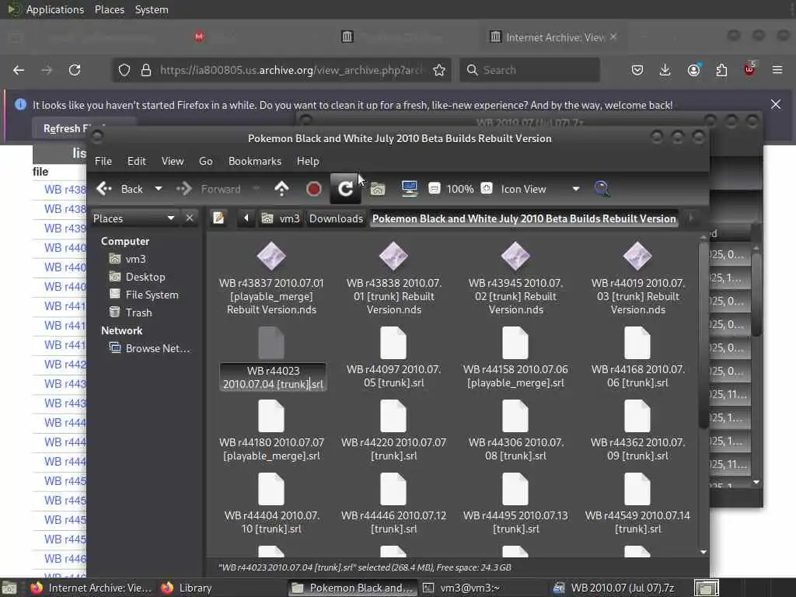Screen dimensions: 796x597
Task: Select WB r44362 2010.07.09 trunk.srl file
Action: click(x=637, y=431)
